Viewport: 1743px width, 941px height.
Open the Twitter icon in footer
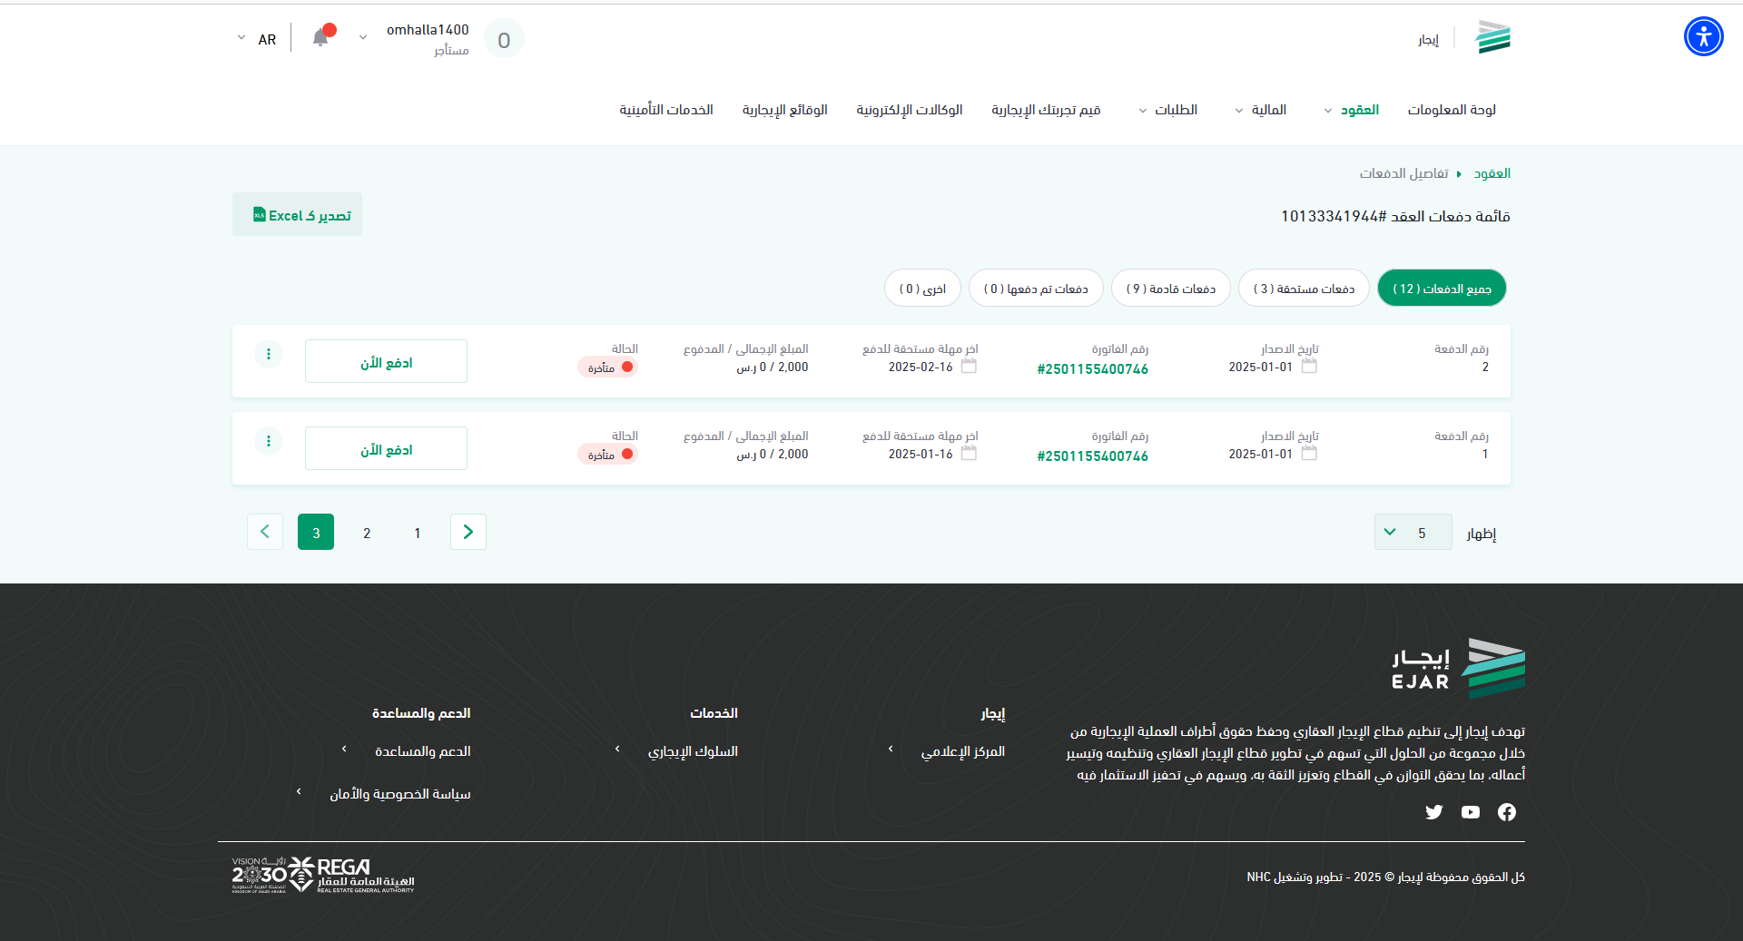1433,812
